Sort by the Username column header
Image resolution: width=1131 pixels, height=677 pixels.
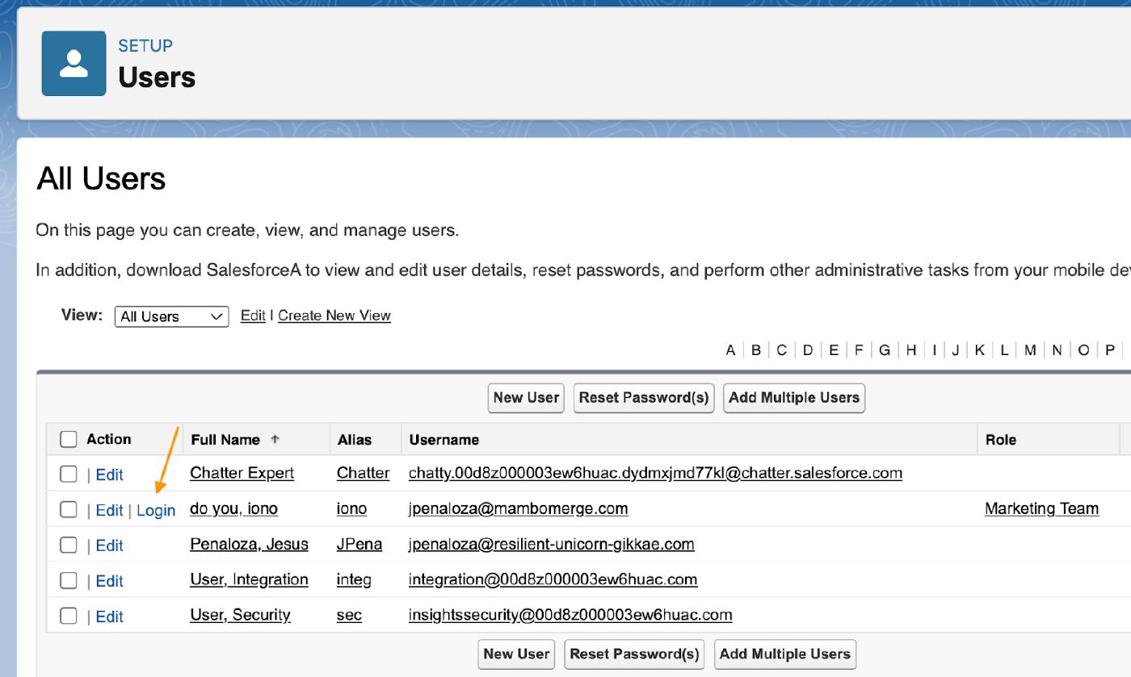(444, 440)
